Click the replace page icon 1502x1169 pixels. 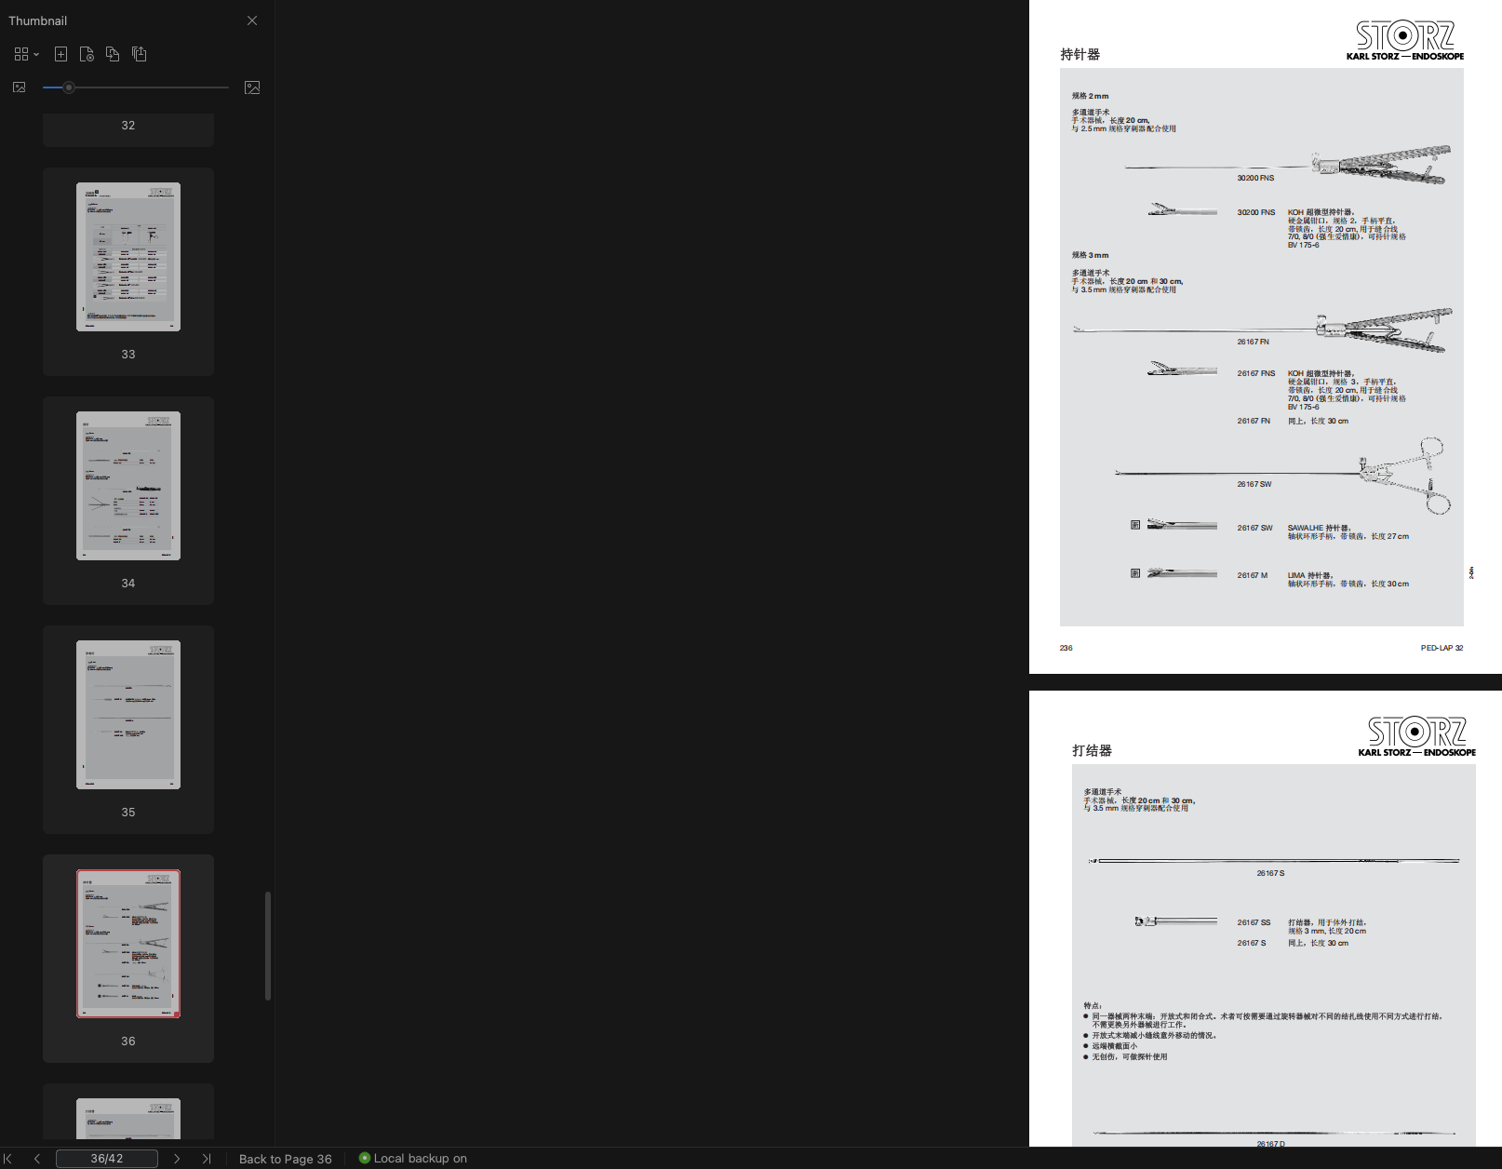click(113, 55)
